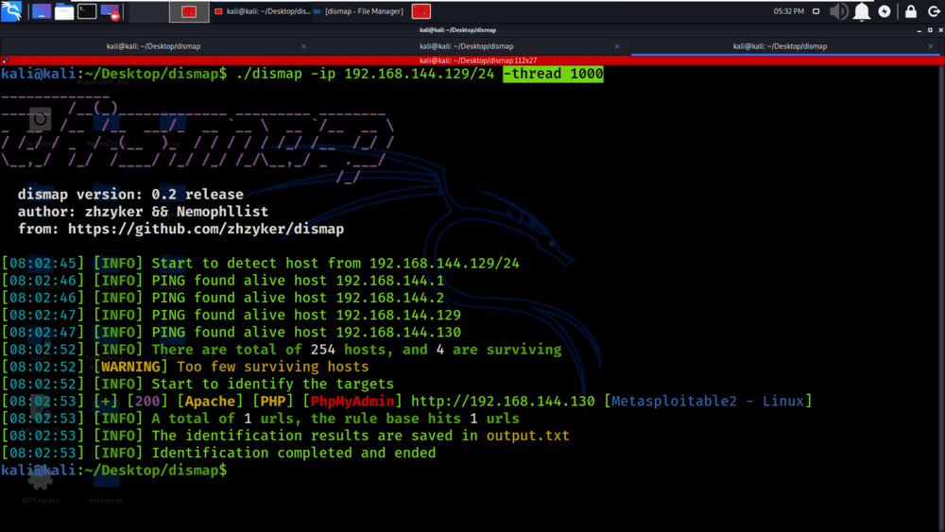This screenshot has width=945, height=532.
Task: Click the red window icon after File Manager
Action: tap(421, 11)
